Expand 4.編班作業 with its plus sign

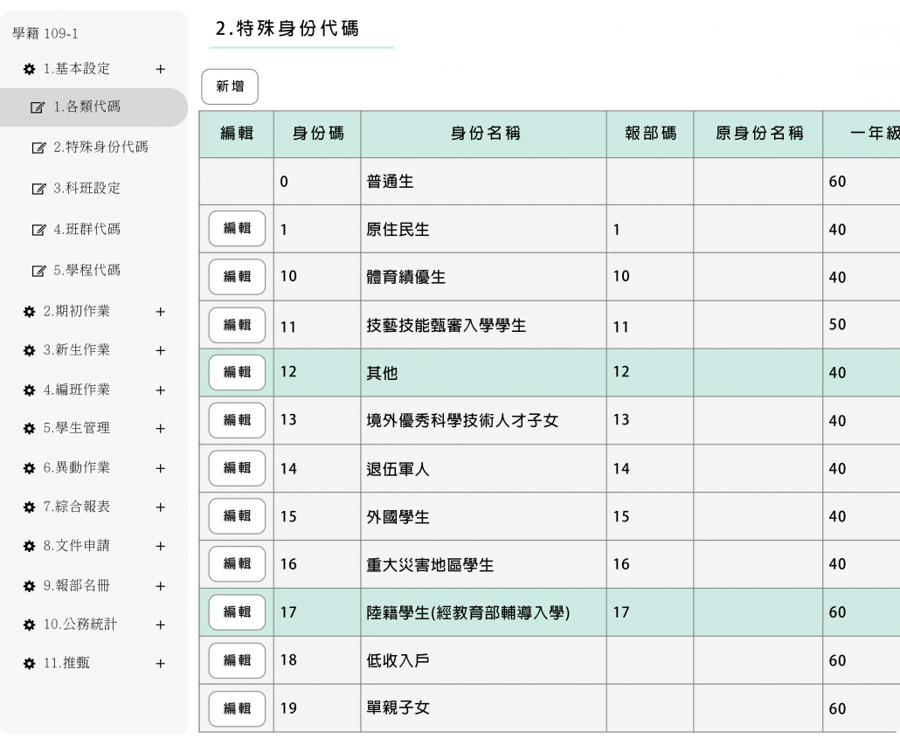coord(161,390)
